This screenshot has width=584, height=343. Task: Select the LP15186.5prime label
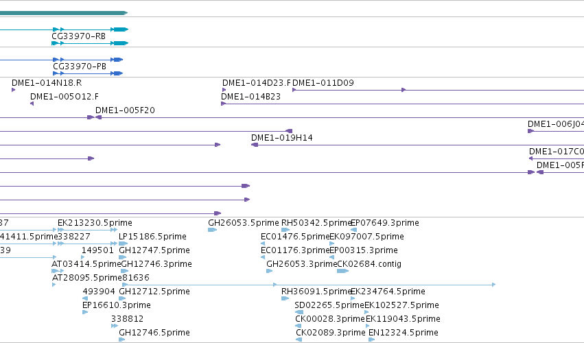pyautogui.click(x=153, y=237)
